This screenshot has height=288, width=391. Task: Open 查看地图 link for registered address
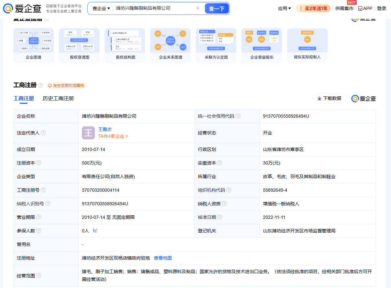tap(163, 258)
